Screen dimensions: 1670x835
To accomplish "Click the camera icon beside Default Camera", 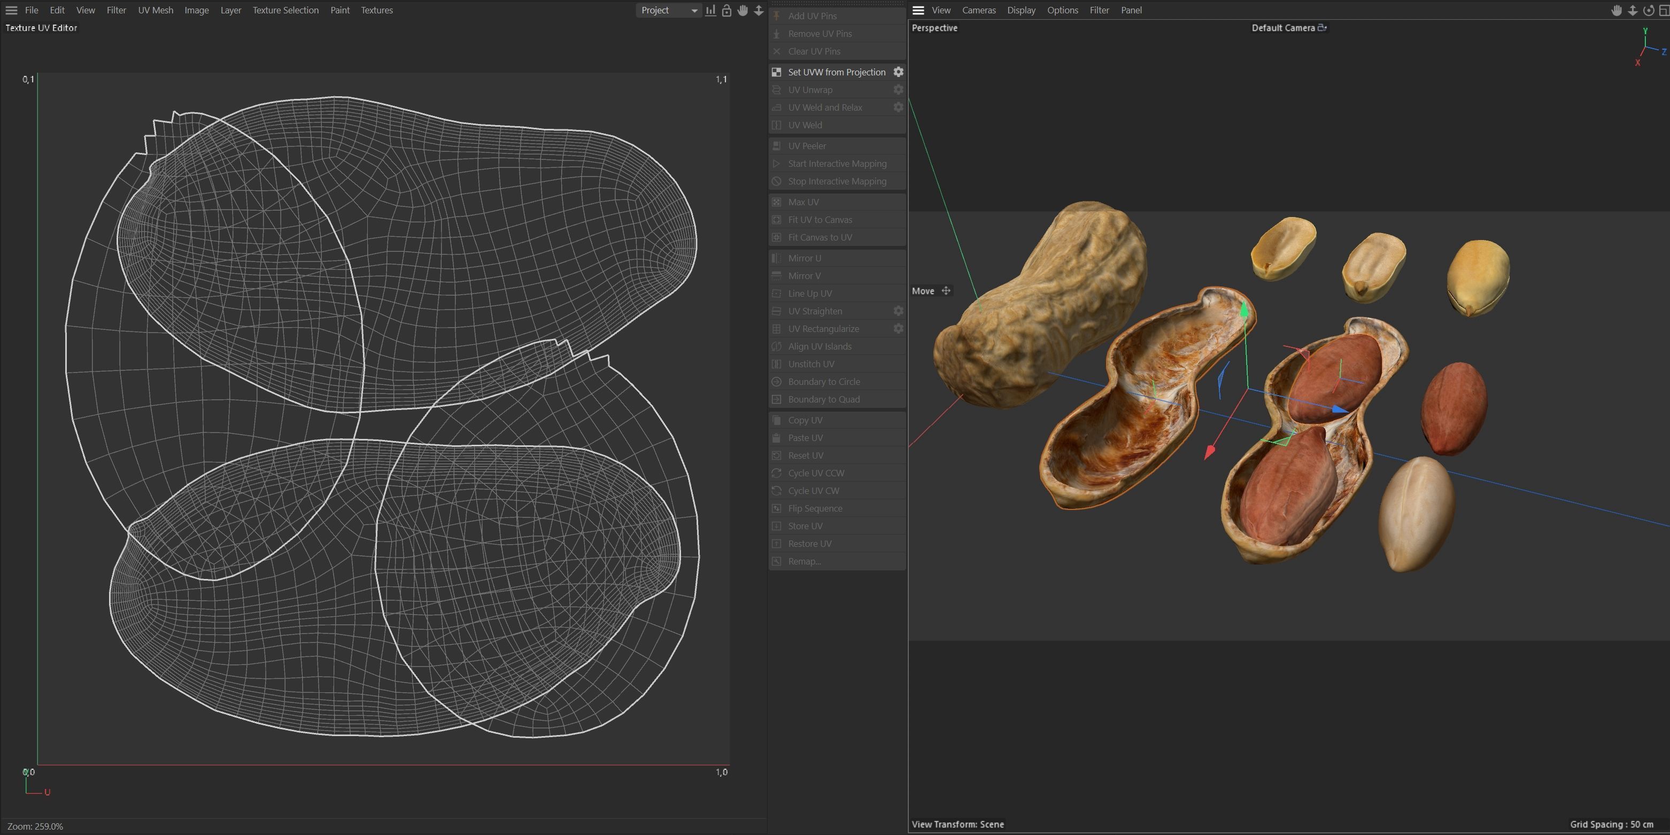I will [x=1322, y=27].
